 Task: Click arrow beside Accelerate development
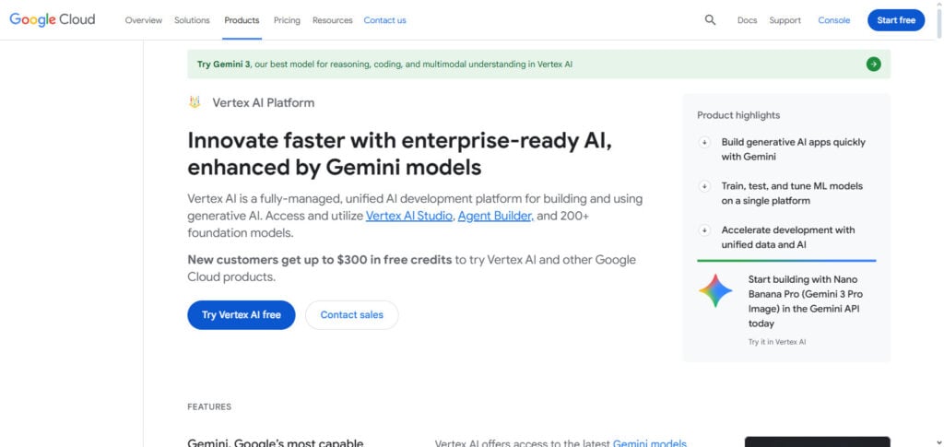pyautogui.click(x=704, y=230)
